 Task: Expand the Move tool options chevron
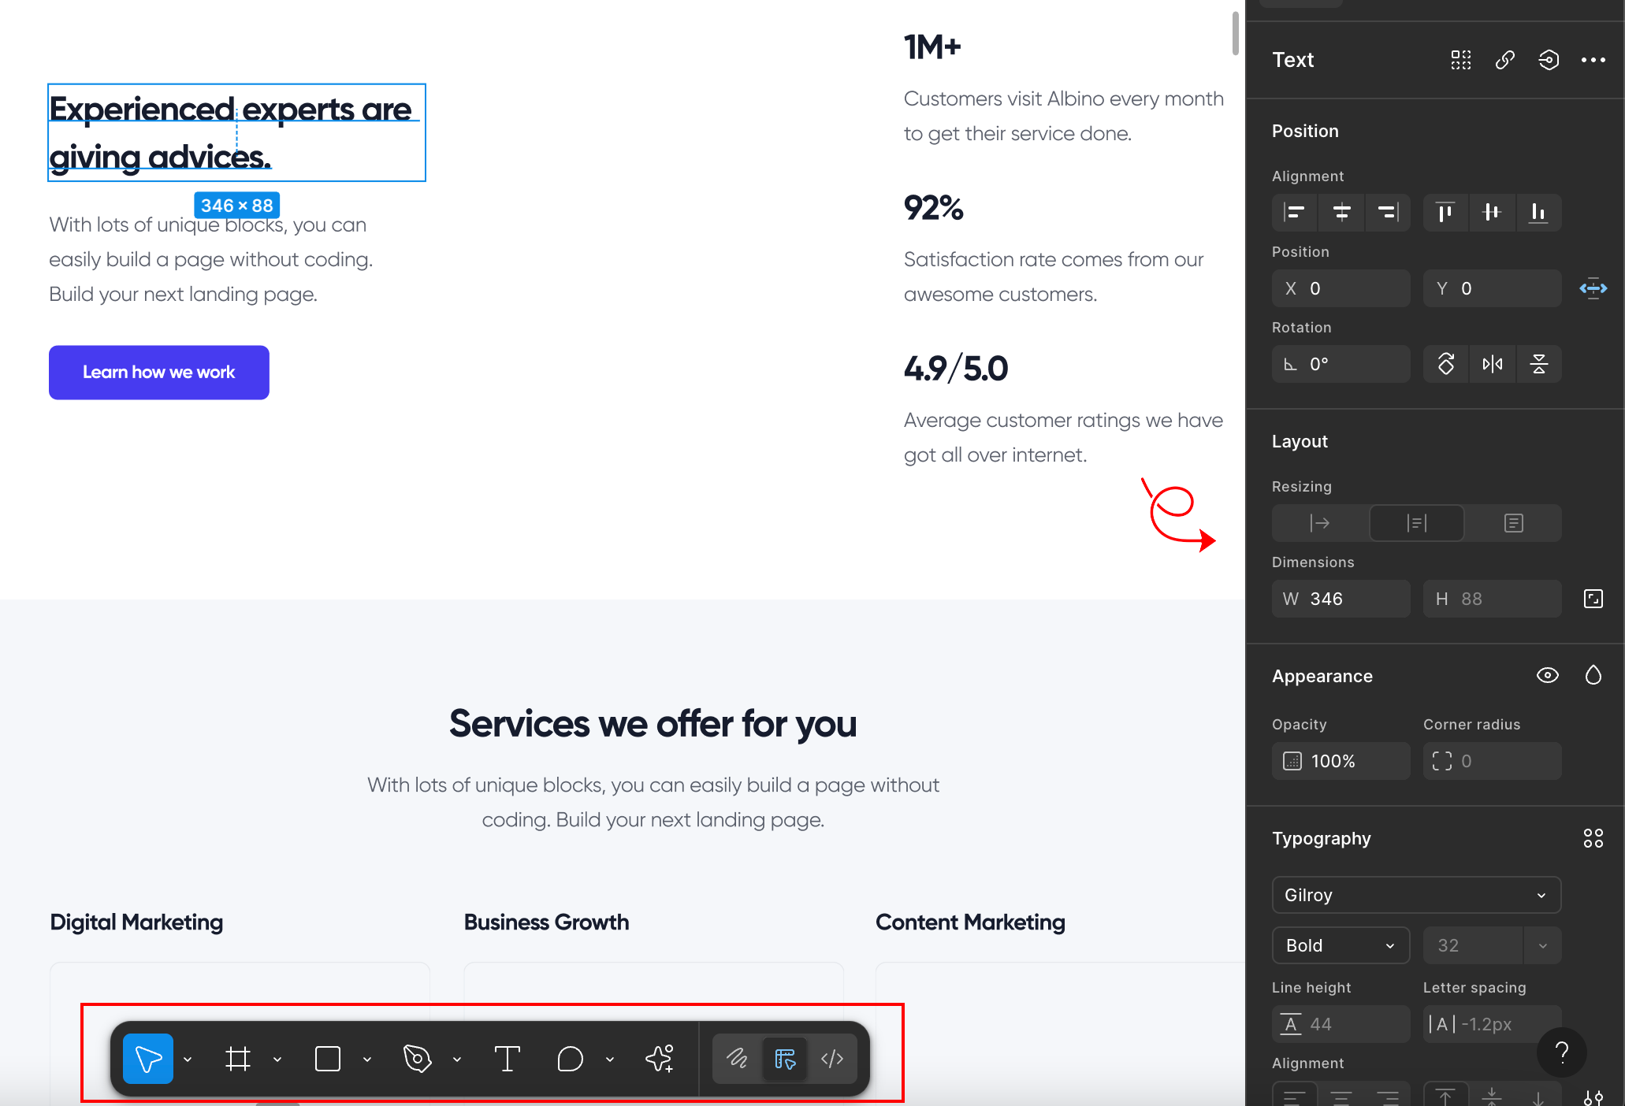point(188,1060)
